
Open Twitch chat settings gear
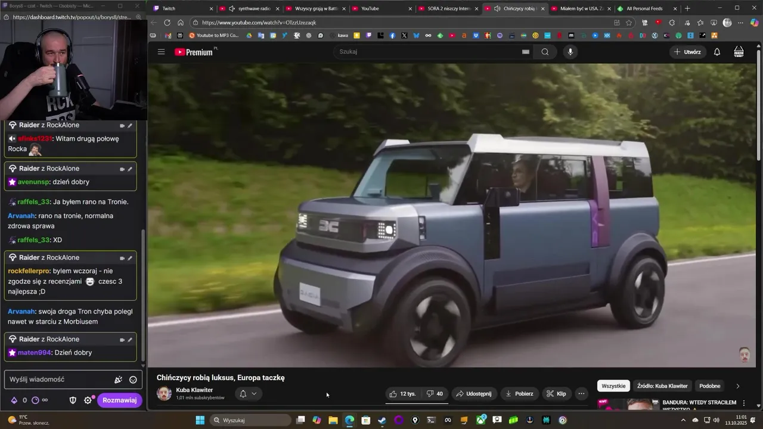(x=88, y=400)
